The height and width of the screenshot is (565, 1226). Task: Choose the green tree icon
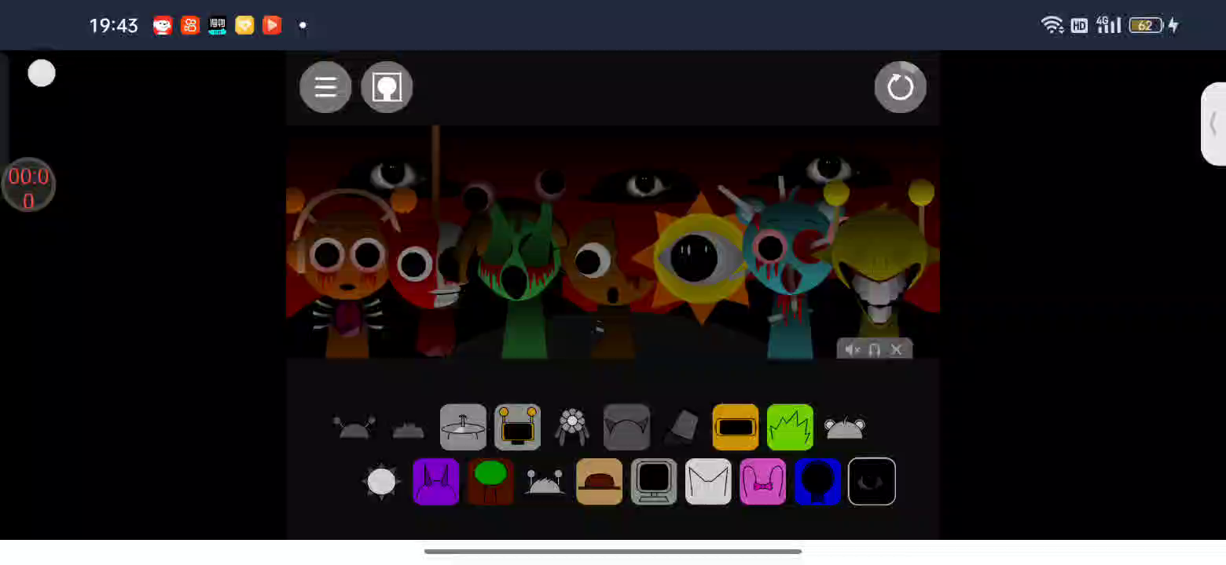[490, 482]
